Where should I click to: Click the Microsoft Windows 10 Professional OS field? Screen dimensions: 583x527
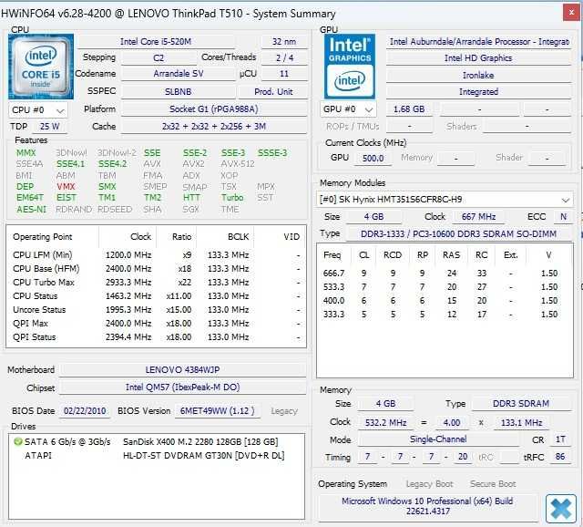[427, 506]
